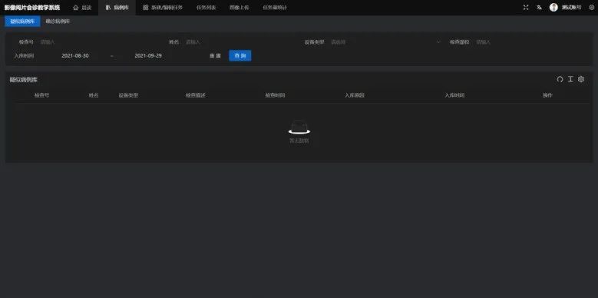The width and height of the screenshot is (598, 298).
Task: Open the end date 2021-09-29 picker
Action: coord(148,56)
